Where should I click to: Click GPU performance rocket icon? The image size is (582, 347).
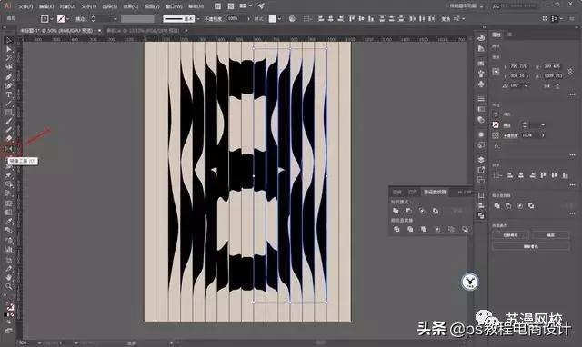261,6
